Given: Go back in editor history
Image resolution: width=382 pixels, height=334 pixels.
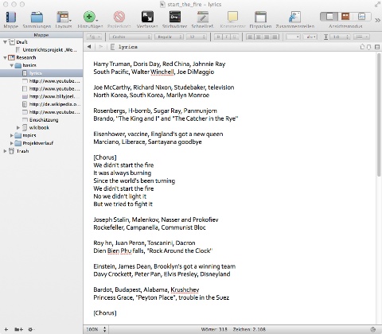Looking at the screenshot, I should 89,47.
